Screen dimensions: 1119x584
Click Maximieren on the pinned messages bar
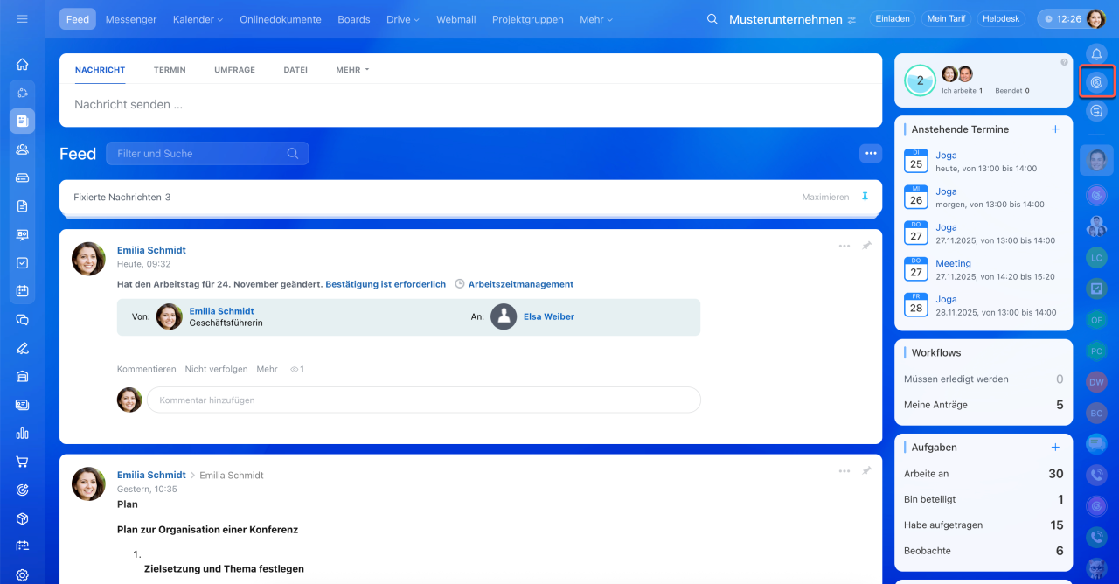tap(825, 198)
